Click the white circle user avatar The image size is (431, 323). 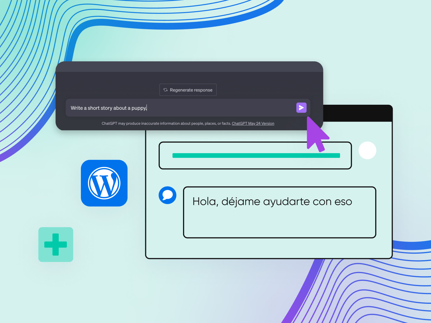[x=367, y=150]
